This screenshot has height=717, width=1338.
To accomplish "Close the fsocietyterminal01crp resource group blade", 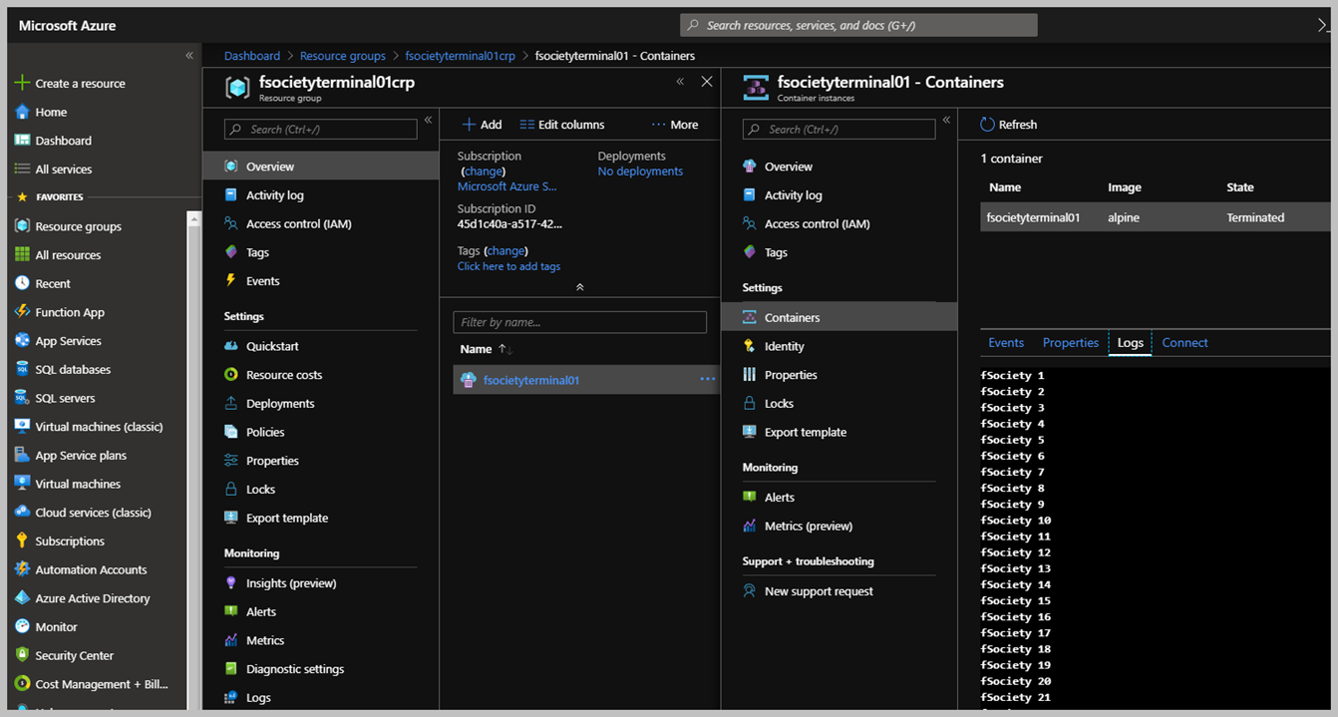I will pos(707,82).
